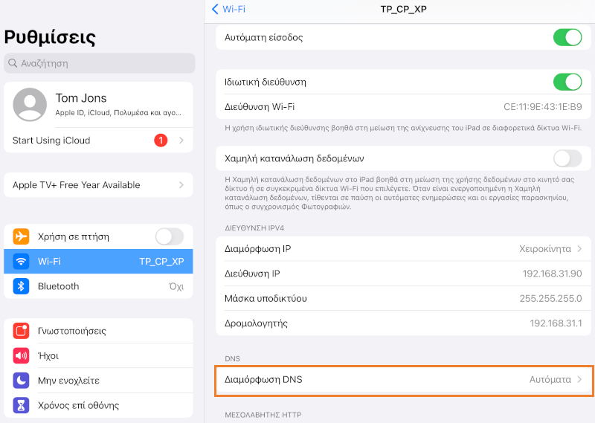Click the red iCloud notification badge

point(161,141)
